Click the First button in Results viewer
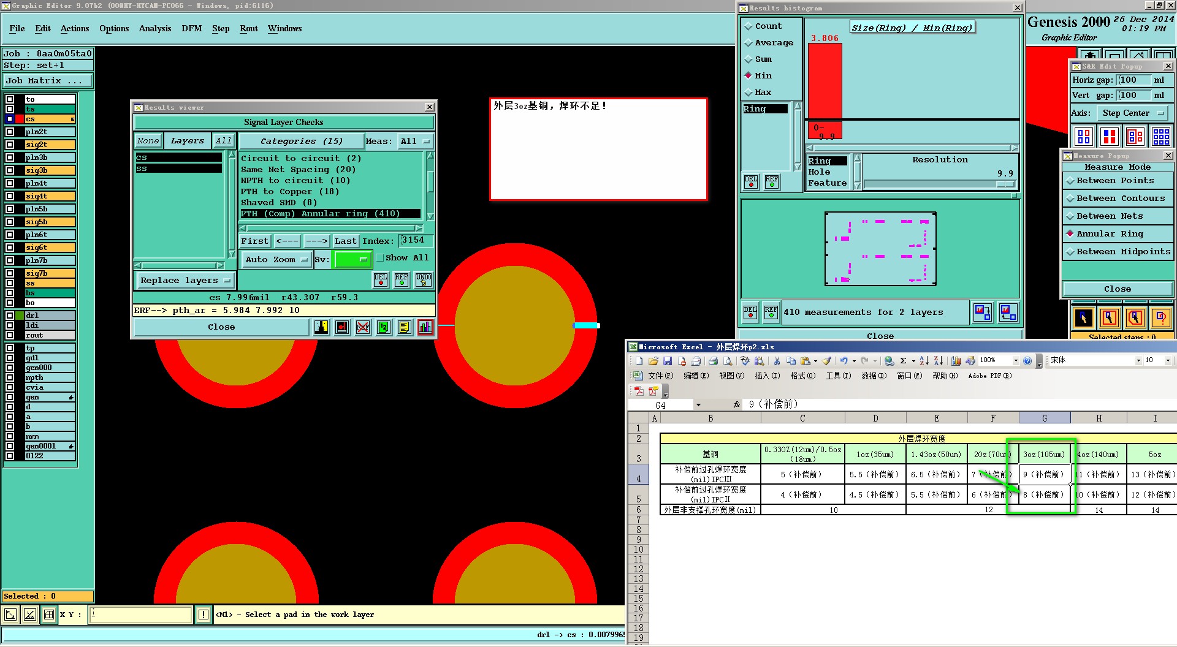The height and width of the screenshot is (647, 1177). [255, 241]
